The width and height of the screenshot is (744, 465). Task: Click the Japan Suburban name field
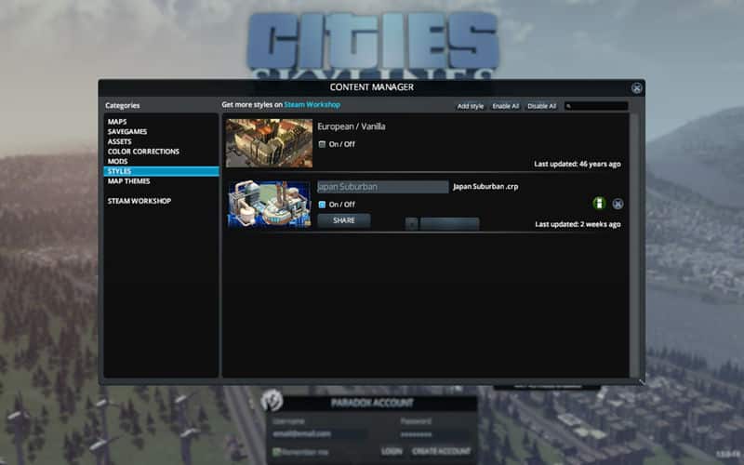[x=382, y=187]
